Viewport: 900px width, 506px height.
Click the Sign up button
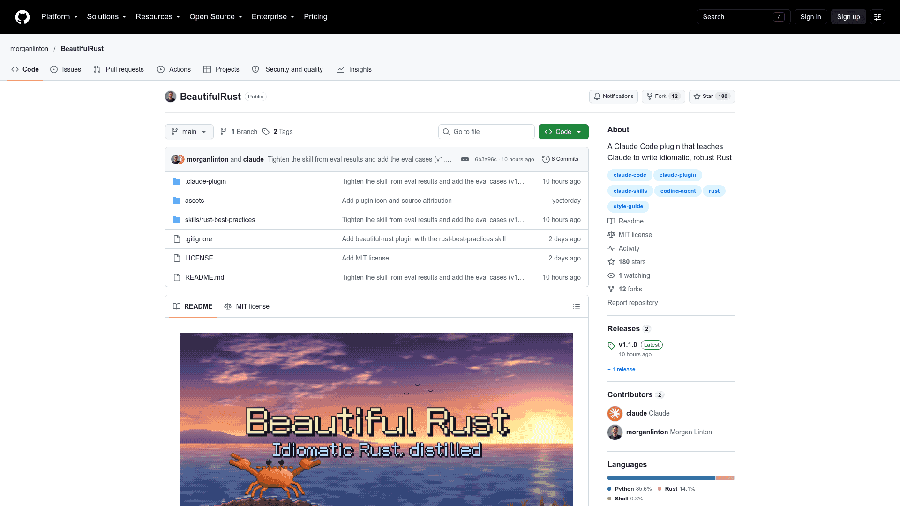pos(848,17)
